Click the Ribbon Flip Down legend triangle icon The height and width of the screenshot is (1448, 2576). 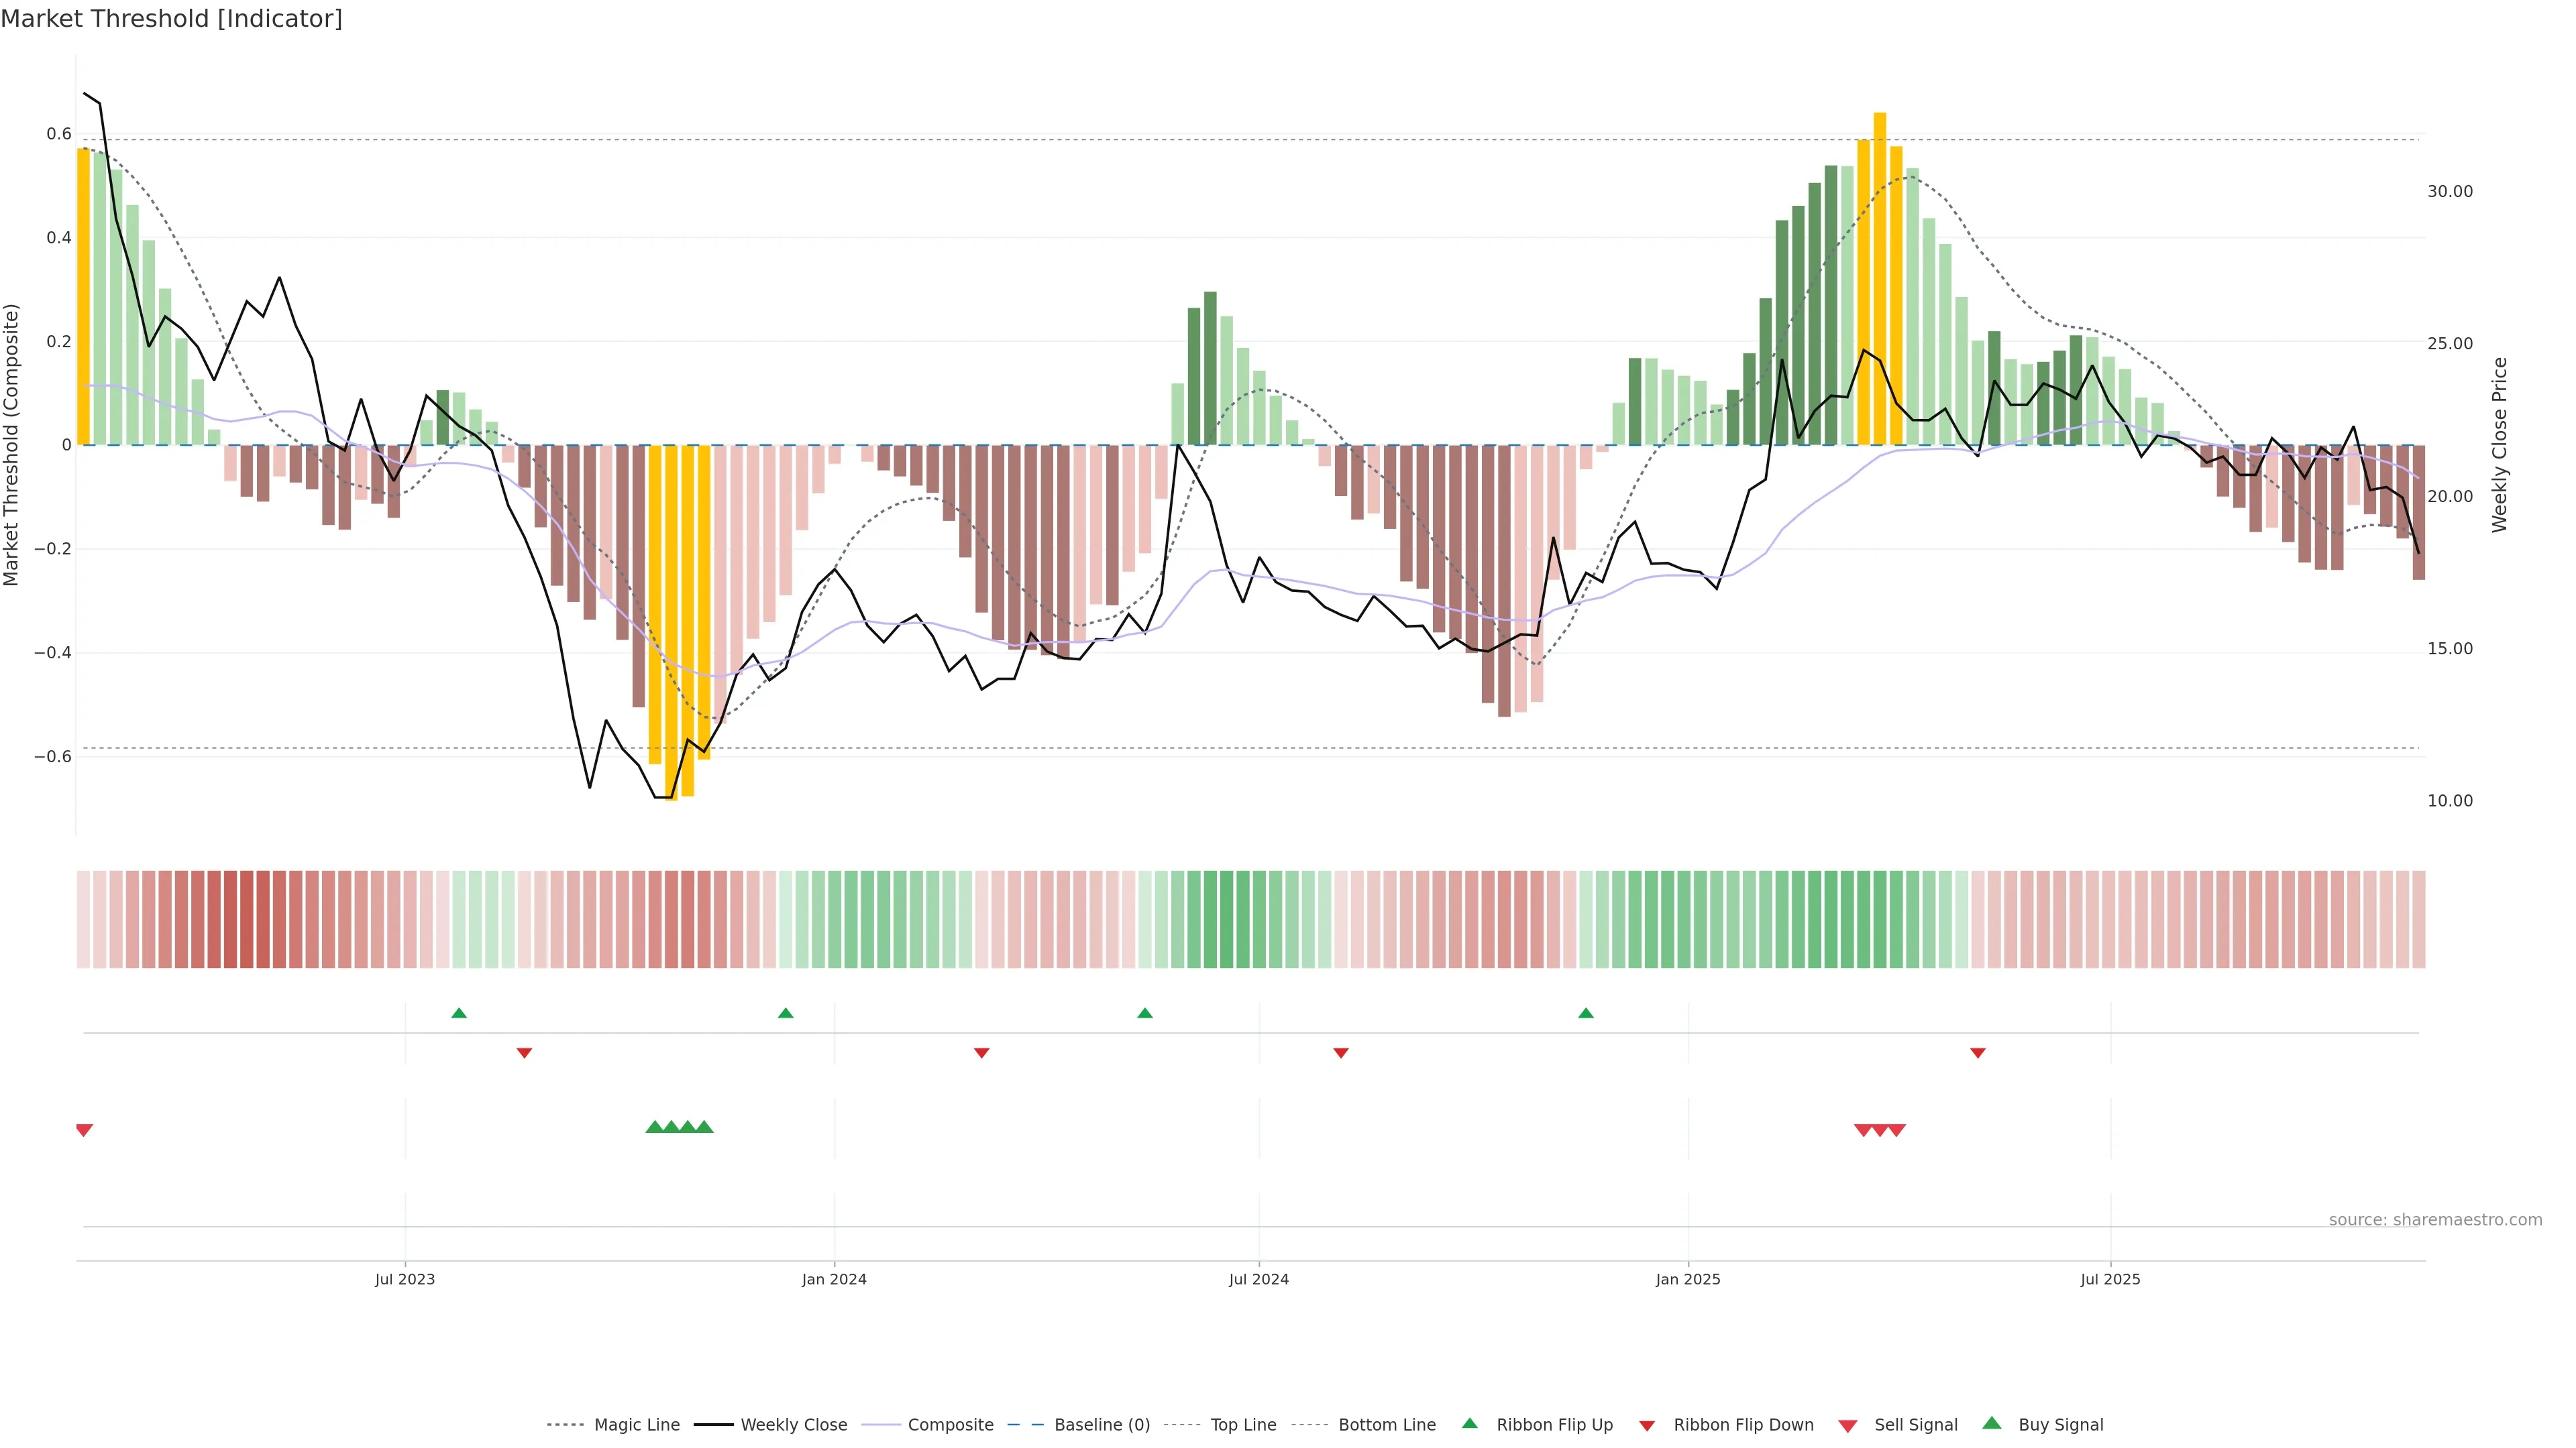point(1647,1426)
